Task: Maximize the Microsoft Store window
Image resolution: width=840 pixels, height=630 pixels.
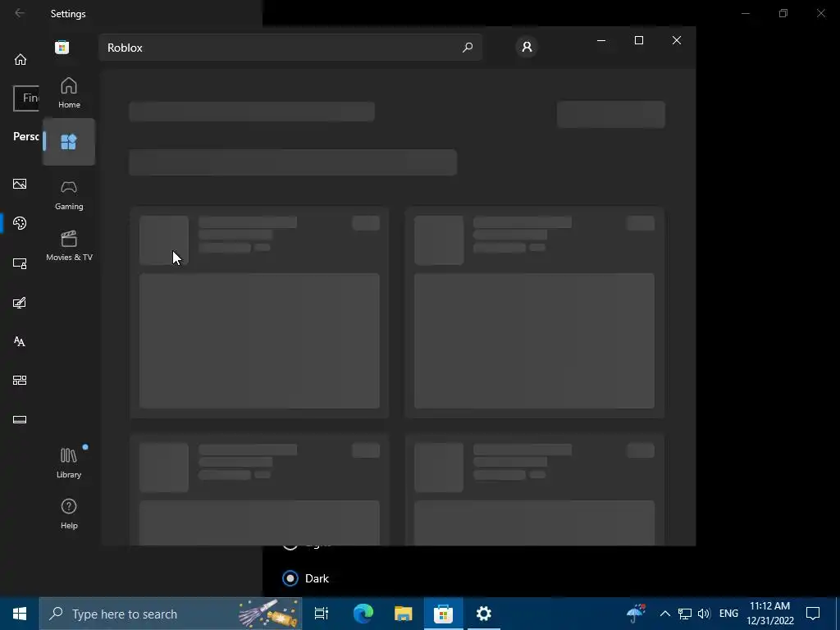Action: (x=638, y=40)
